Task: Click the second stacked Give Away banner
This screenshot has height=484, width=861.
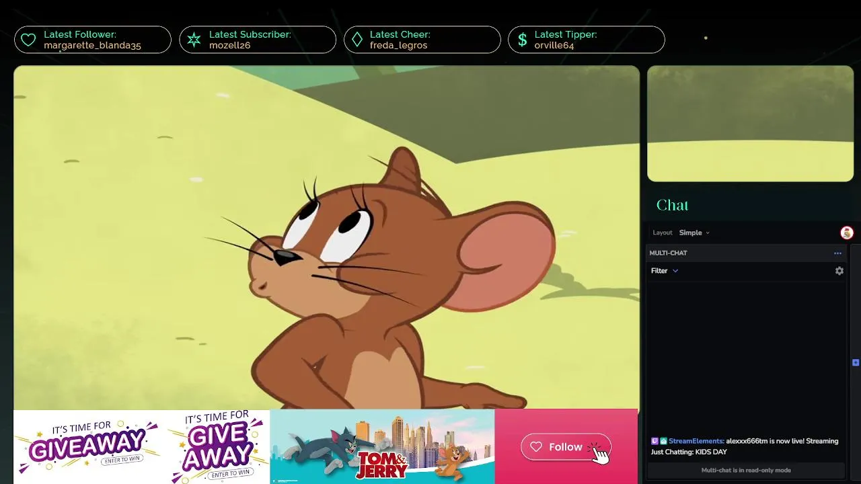Action: 217,446
